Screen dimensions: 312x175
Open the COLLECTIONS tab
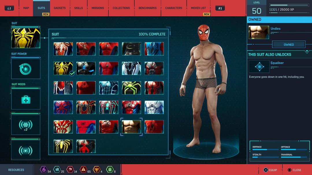[x=121, y=8]
